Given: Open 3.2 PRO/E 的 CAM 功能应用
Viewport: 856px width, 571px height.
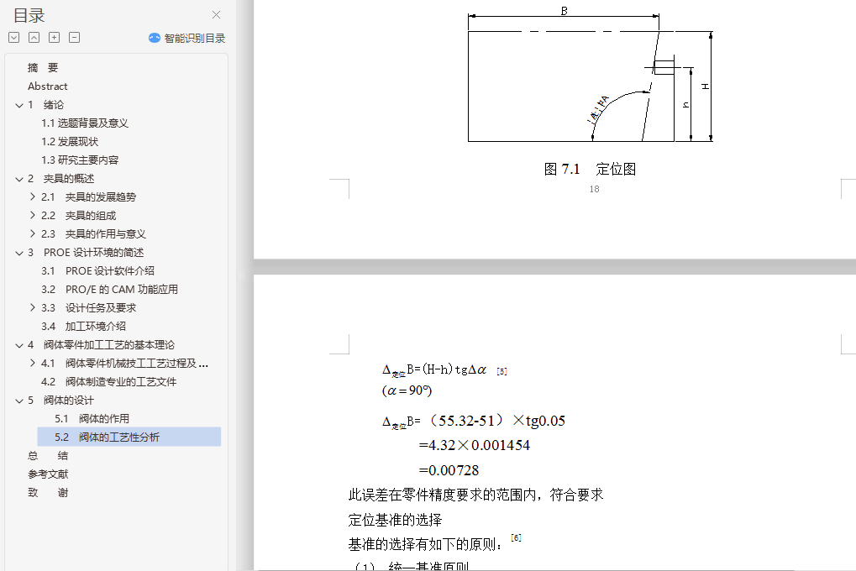Looking at the screenshot, I should coord(110,290).
